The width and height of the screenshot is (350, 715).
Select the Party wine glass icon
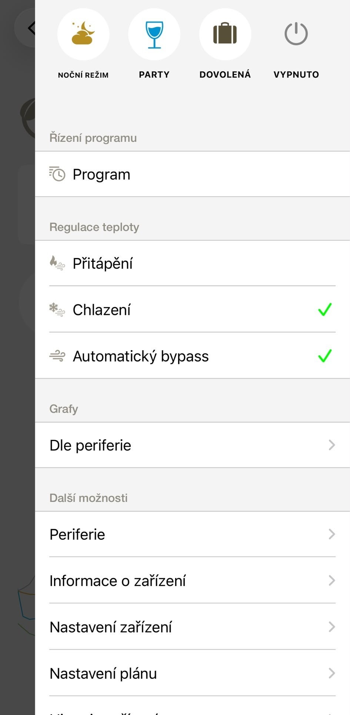coord(154,34)
